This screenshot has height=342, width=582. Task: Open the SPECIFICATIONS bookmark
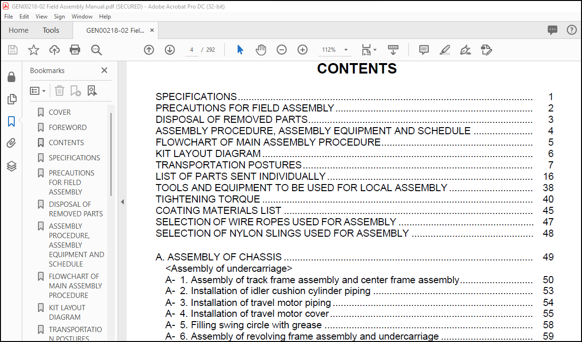coord(74,158)
